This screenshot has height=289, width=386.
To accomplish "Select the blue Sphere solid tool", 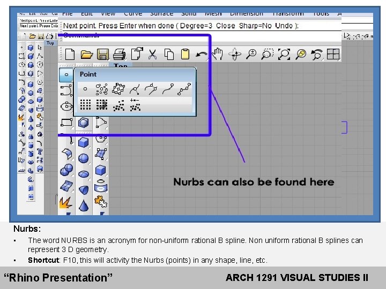I will click(x=83, y=158).
